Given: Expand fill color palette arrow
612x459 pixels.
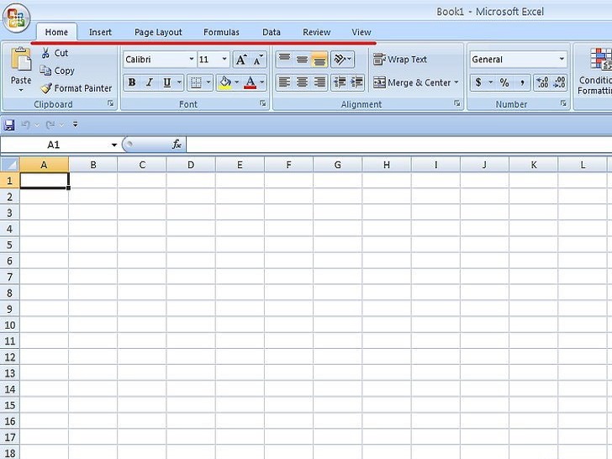Looking at the screenshot, I should 236,82.
